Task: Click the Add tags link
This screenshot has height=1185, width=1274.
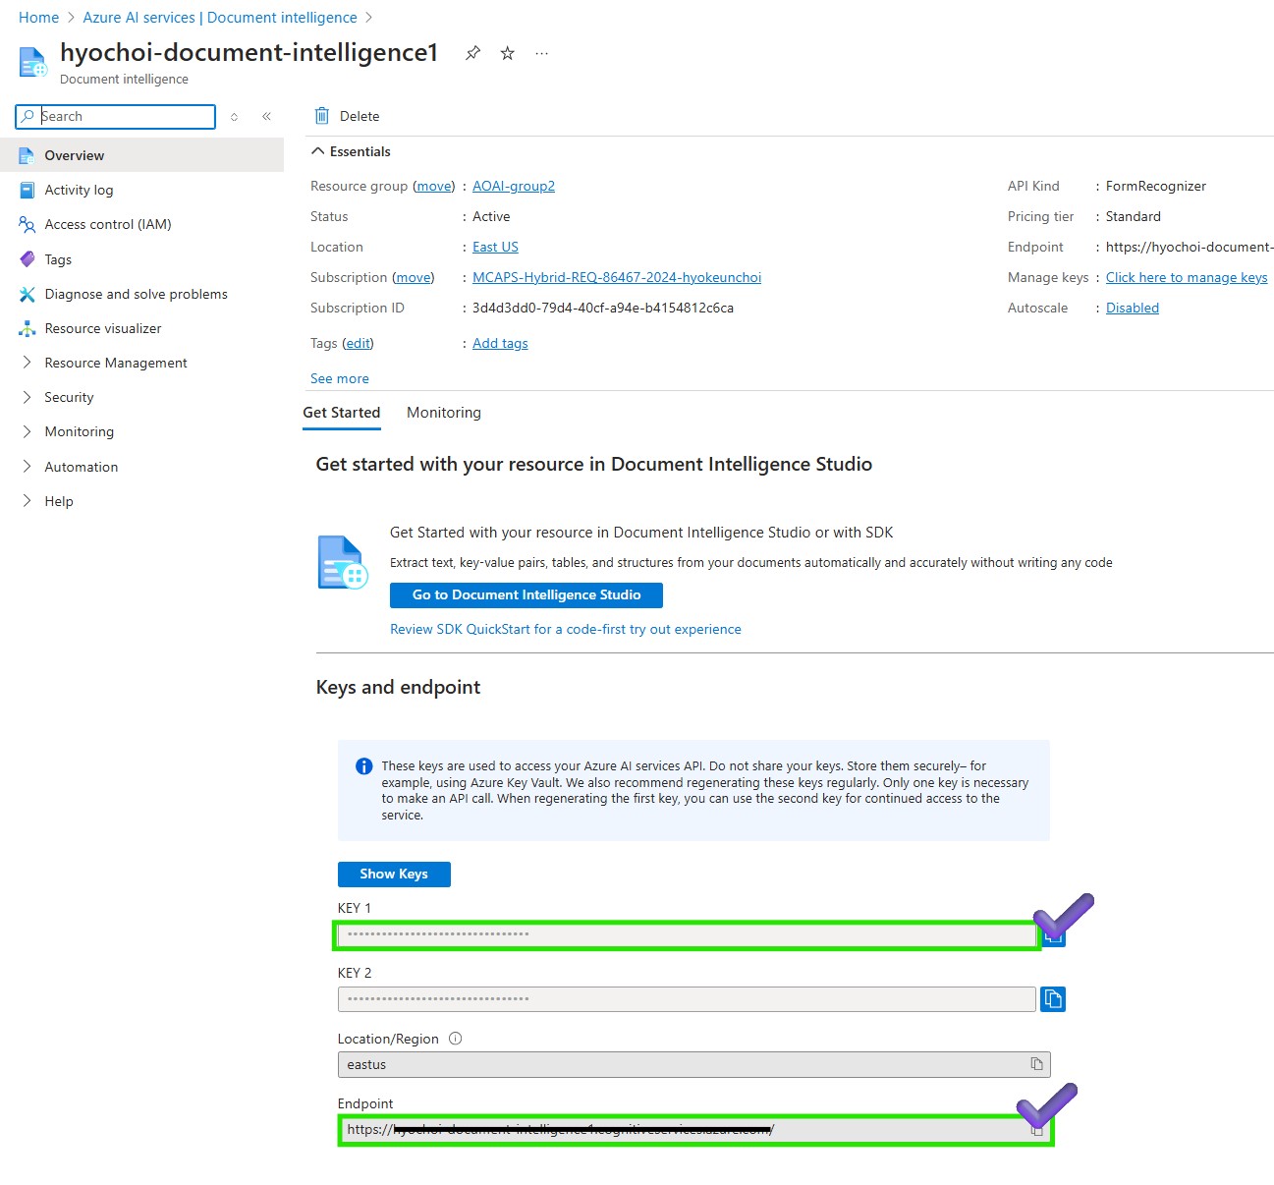Action: [x=500, y=343]
